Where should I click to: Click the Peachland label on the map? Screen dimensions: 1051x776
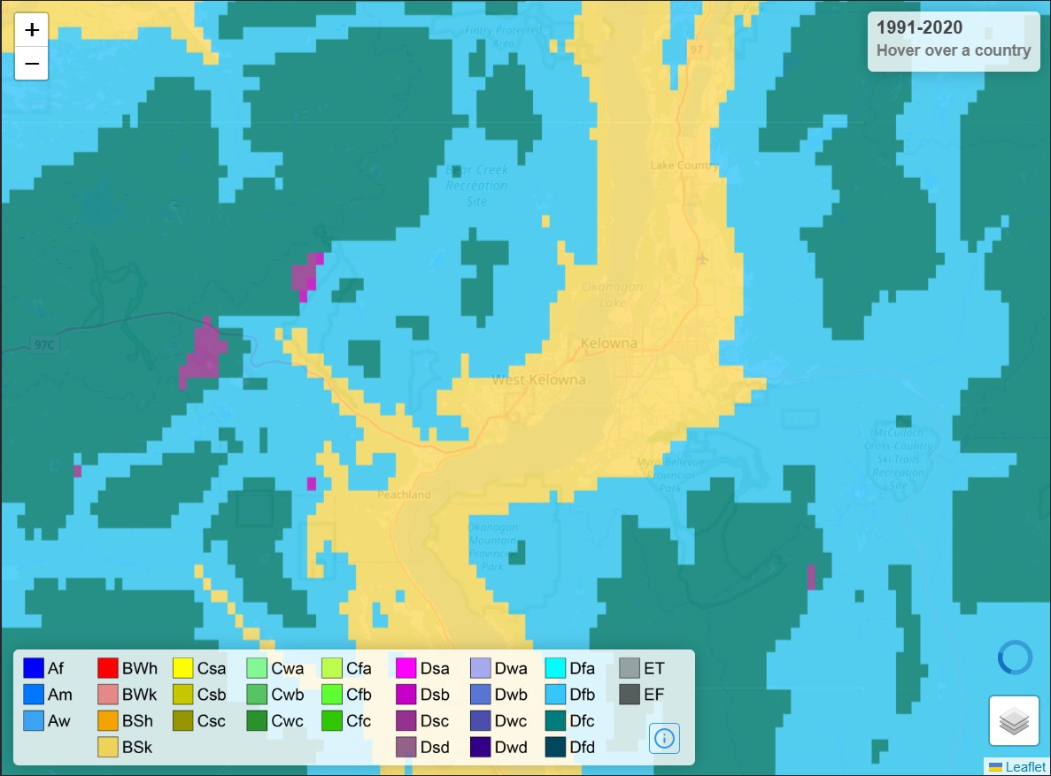pyautogui.click(x=404, y=495)
